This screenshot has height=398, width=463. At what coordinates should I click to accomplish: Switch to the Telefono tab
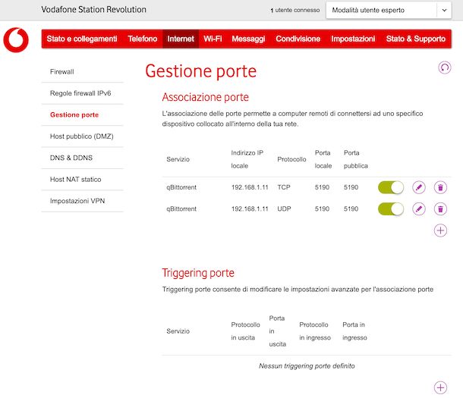click(143, 39)
